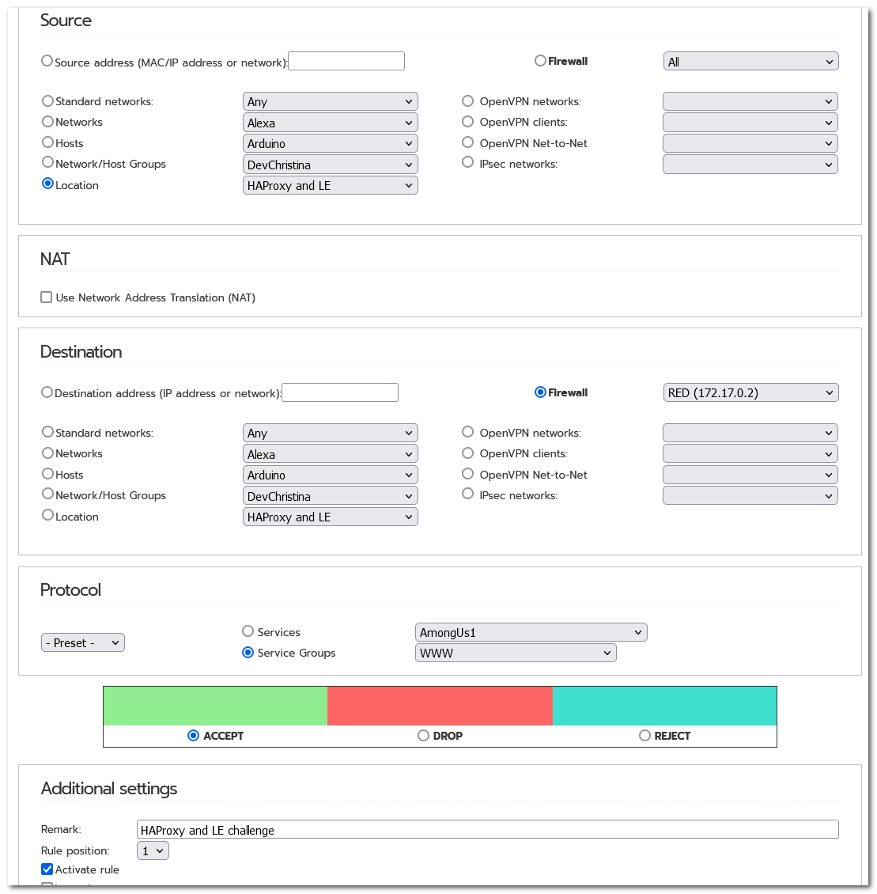Image resolution: width=877 pixels, height=894 pixels.
Task: Select Destination Hosts radio button
Action: pyautogui.click(x=48, y=475)
